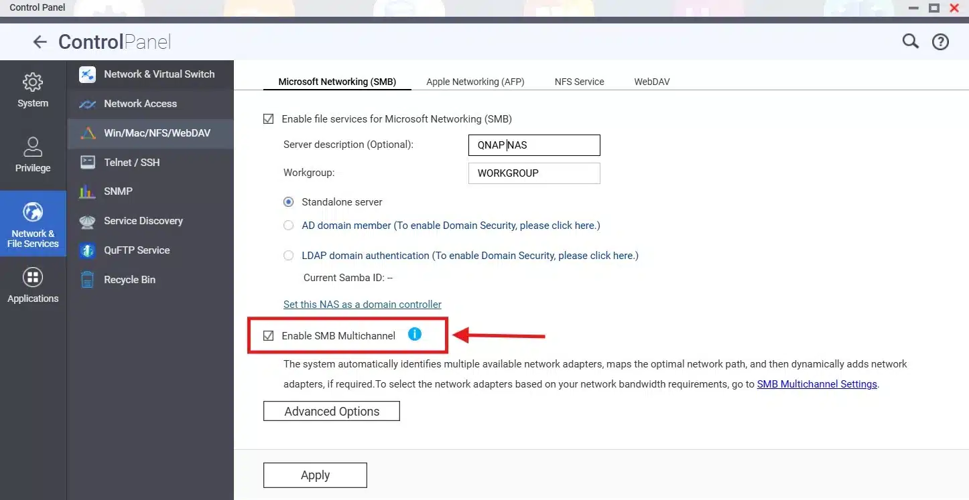Open the Advanced Options
This screenshot has width=969, height=500.
(331, 411)
